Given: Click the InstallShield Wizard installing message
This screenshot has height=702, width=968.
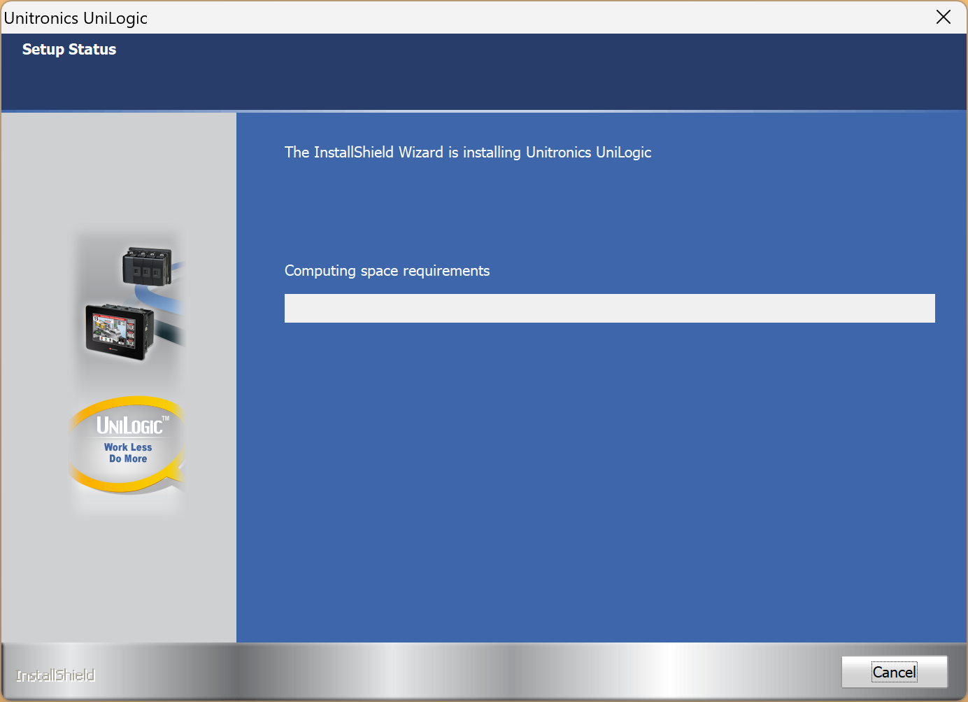Looking at the screenshot, I should (467, 153).
